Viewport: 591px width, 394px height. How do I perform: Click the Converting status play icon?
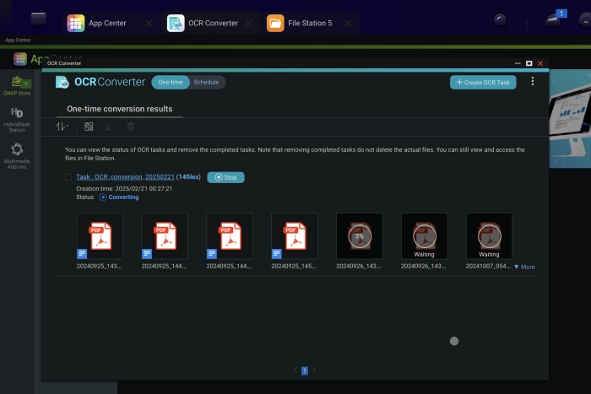(103, 197)
